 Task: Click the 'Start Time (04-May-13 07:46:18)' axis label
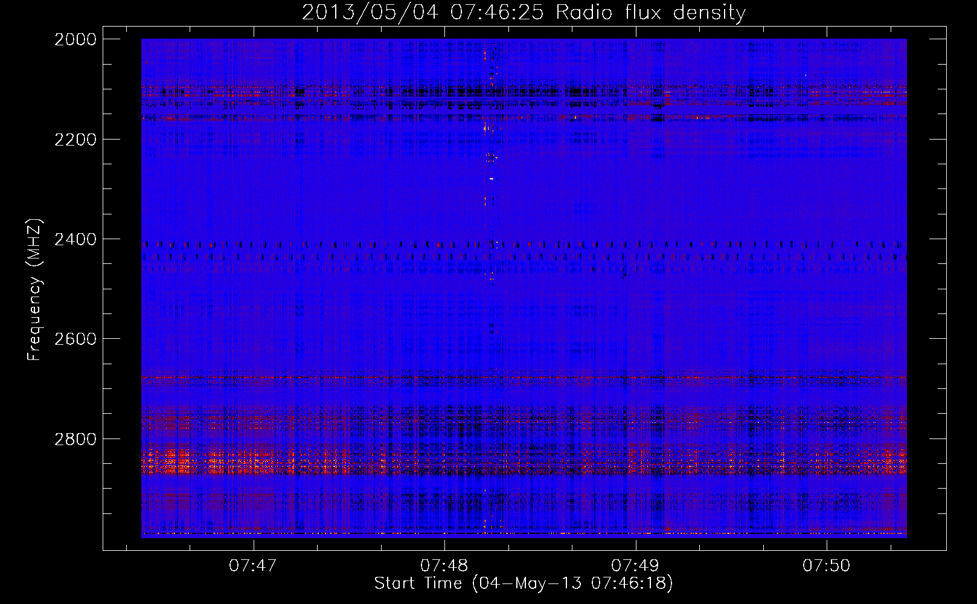(x=524, y=583)
